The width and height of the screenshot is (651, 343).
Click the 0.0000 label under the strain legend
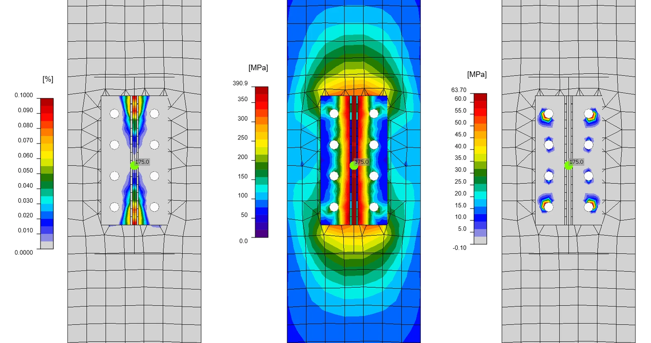24,252
